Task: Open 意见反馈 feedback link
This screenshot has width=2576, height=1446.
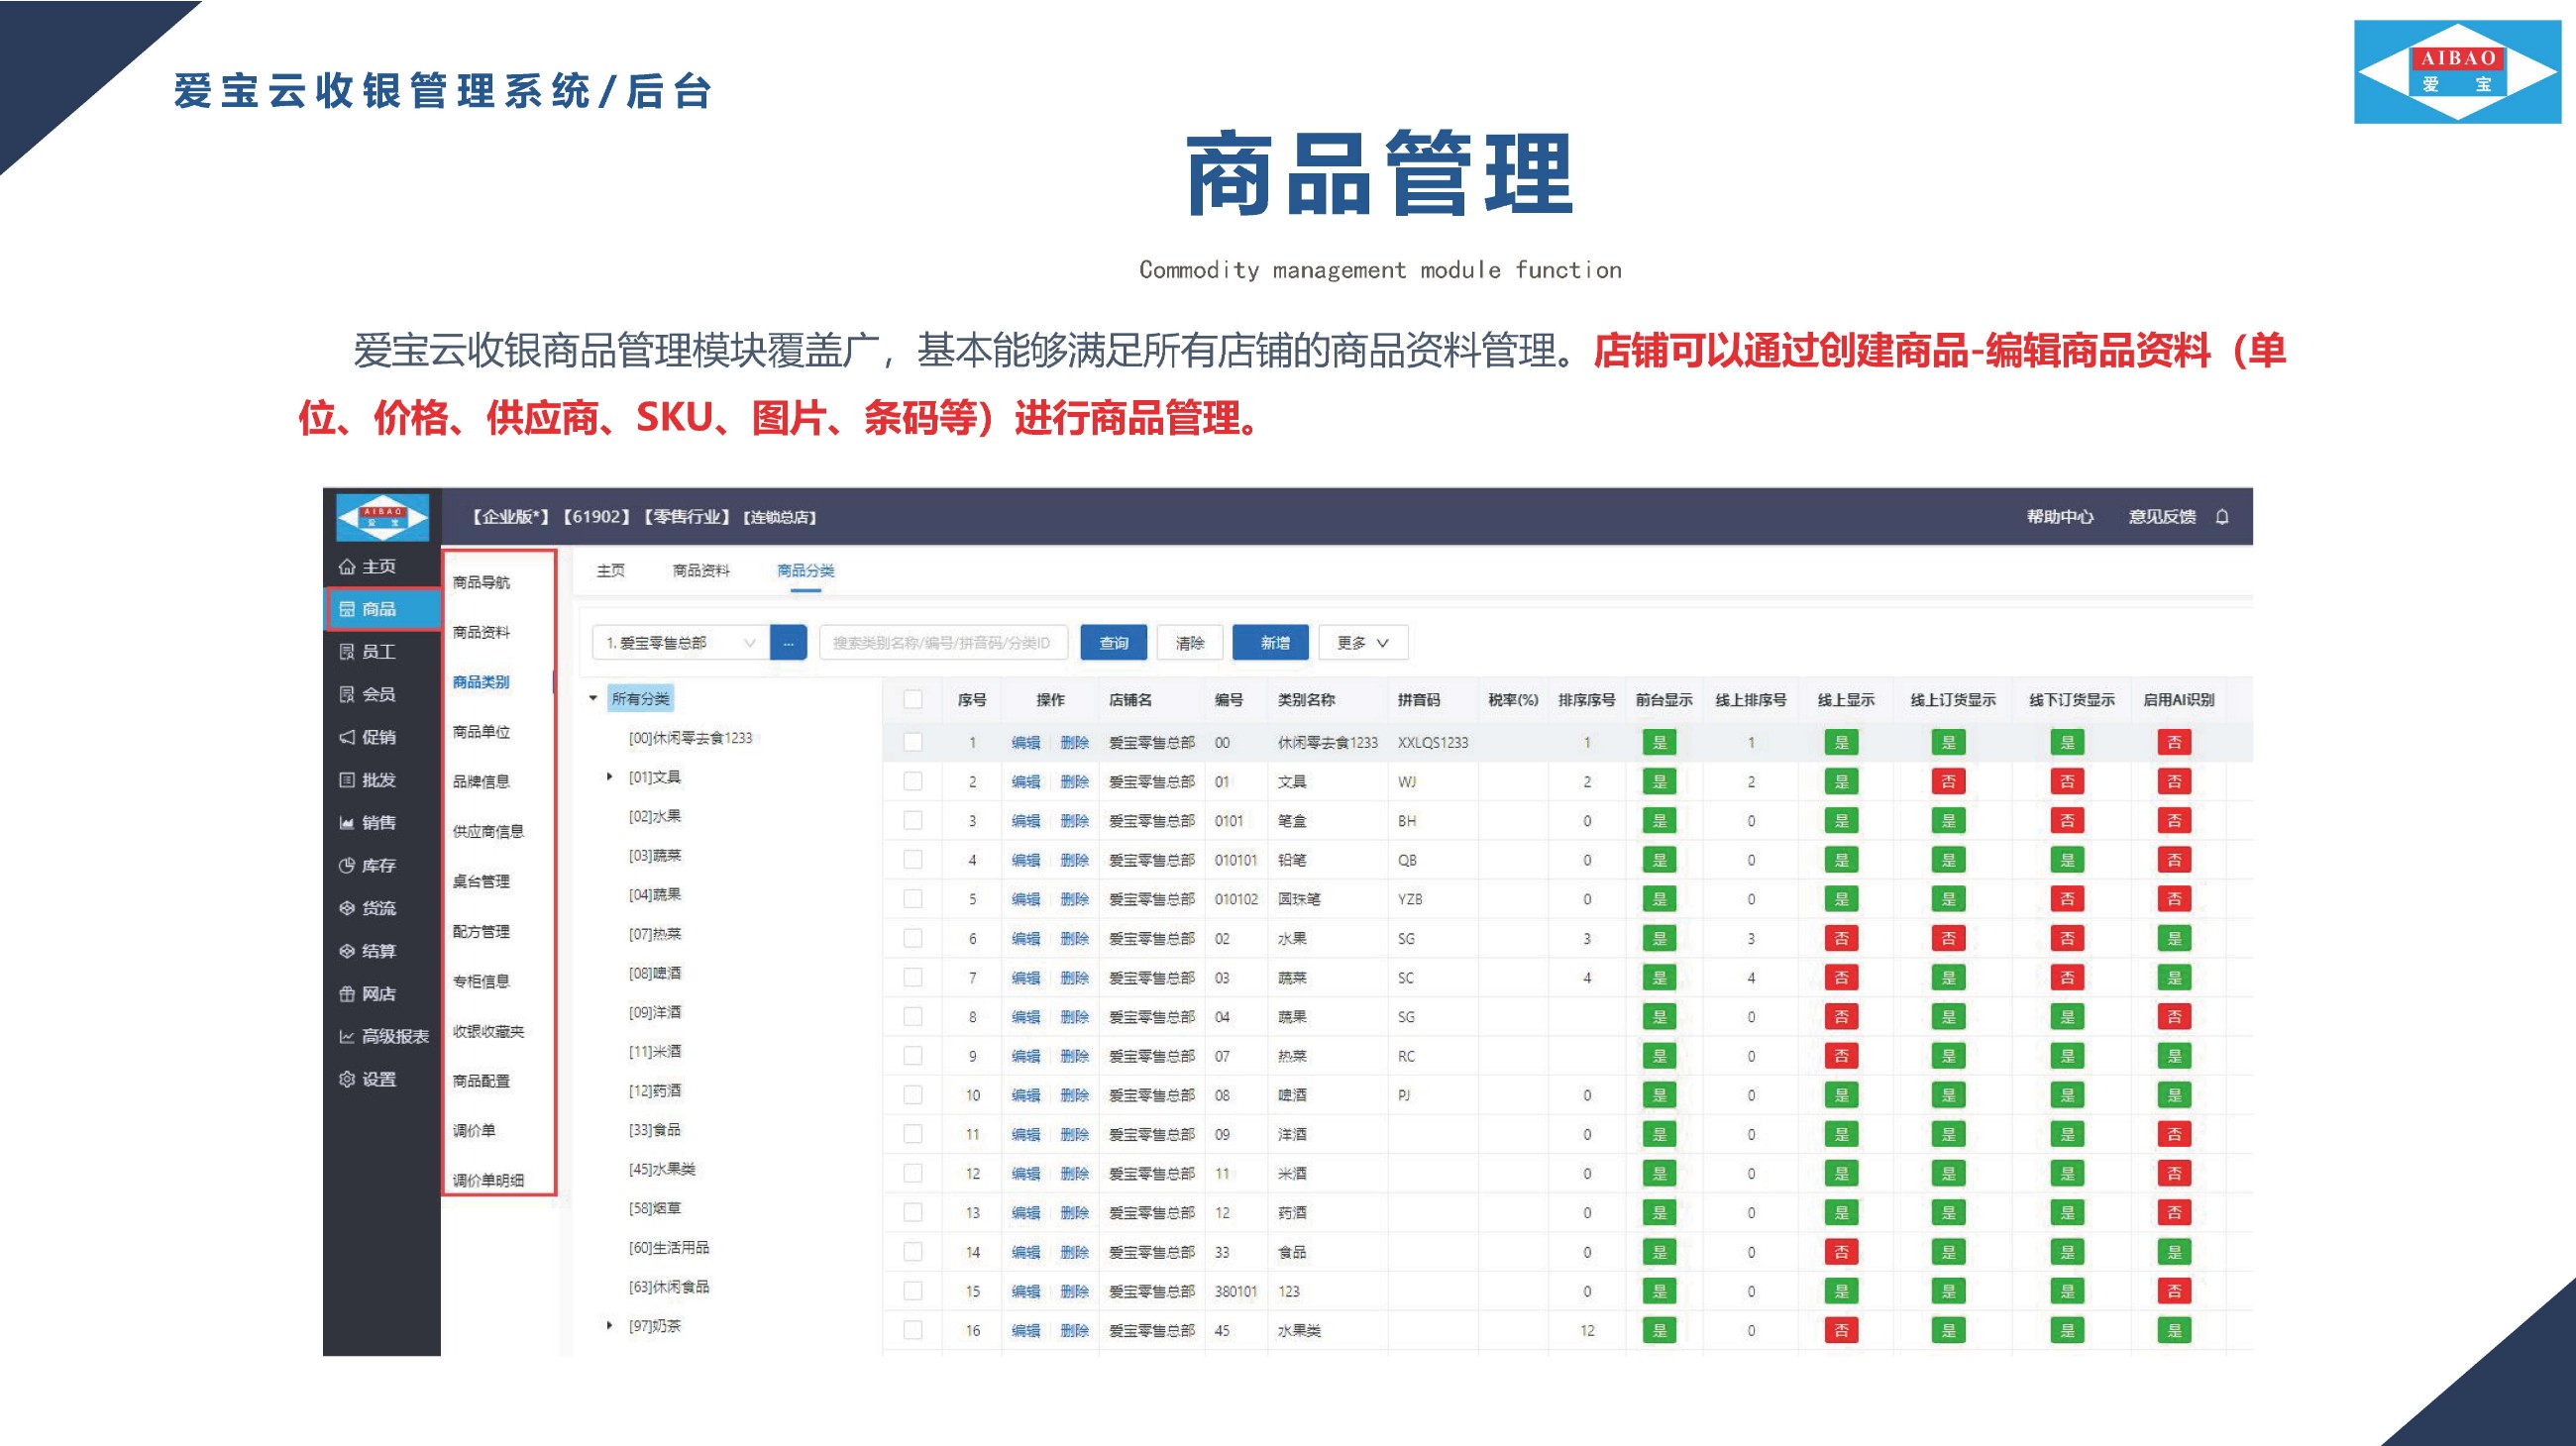Action: click(x=2162, y=517)
